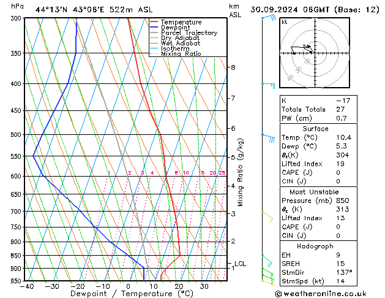
Task: Click the StmSpd (kt) value 14
Action: [x=340, y=281]
